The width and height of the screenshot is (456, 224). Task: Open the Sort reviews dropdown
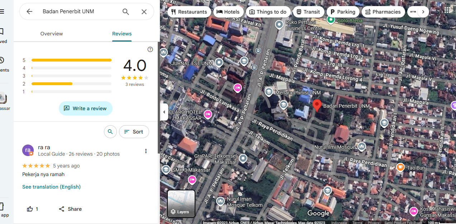[134, 132]
